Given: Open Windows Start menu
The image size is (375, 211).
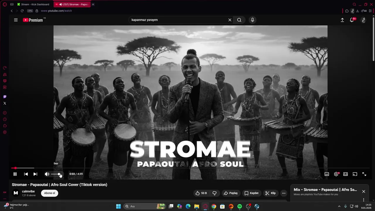Looking at the screenshot, I should point(118,206).
